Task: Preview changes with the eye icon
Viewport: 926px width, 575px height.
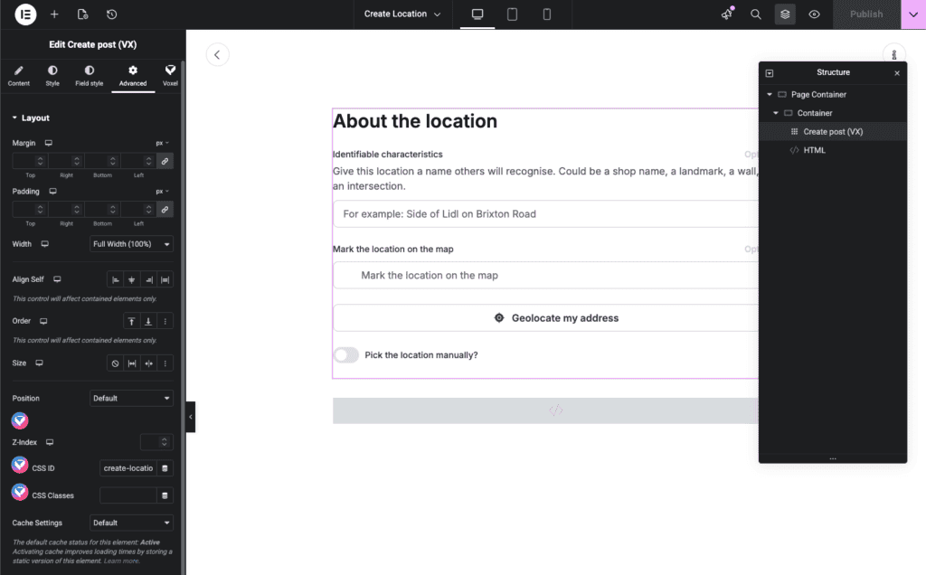Action: point(814,14)
